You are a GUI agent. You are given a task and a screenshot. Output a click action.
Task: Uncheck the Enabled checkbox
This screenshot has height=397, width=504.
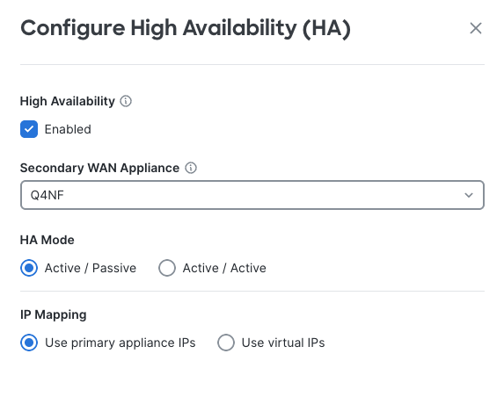coord(29,129)
